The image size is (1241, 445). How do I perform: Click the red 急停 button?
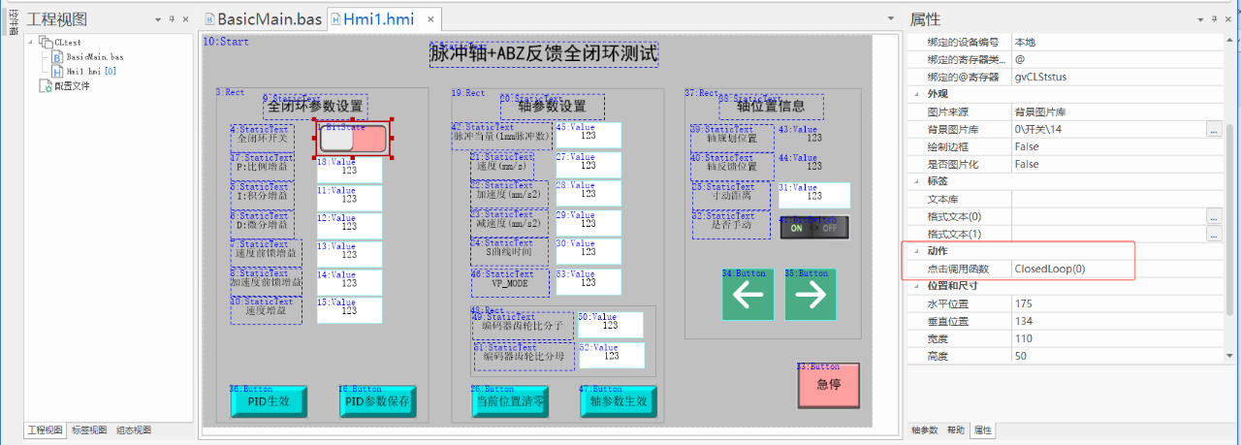[x=828, y=385]
